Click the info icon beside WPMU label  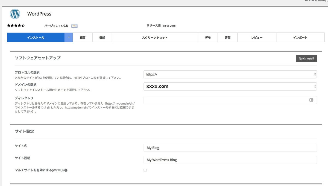[x=66, y=170]
